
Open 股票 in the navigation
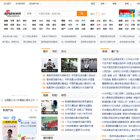pyautogui.click(x=12, y=25)
